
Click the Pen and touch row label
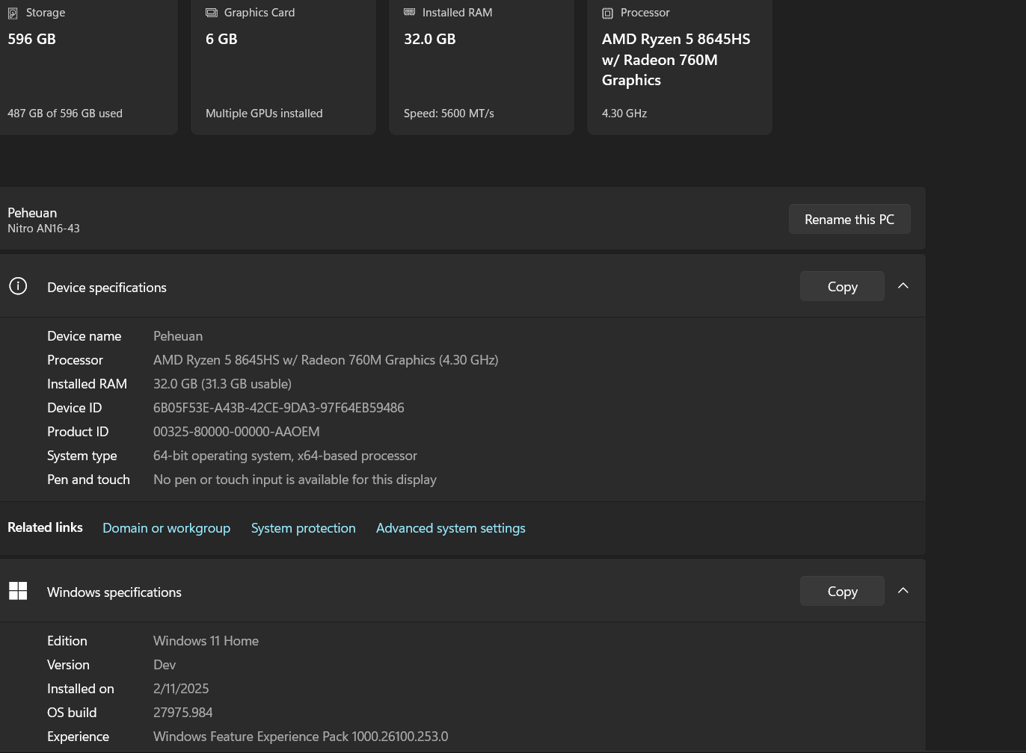pos(88,480)
